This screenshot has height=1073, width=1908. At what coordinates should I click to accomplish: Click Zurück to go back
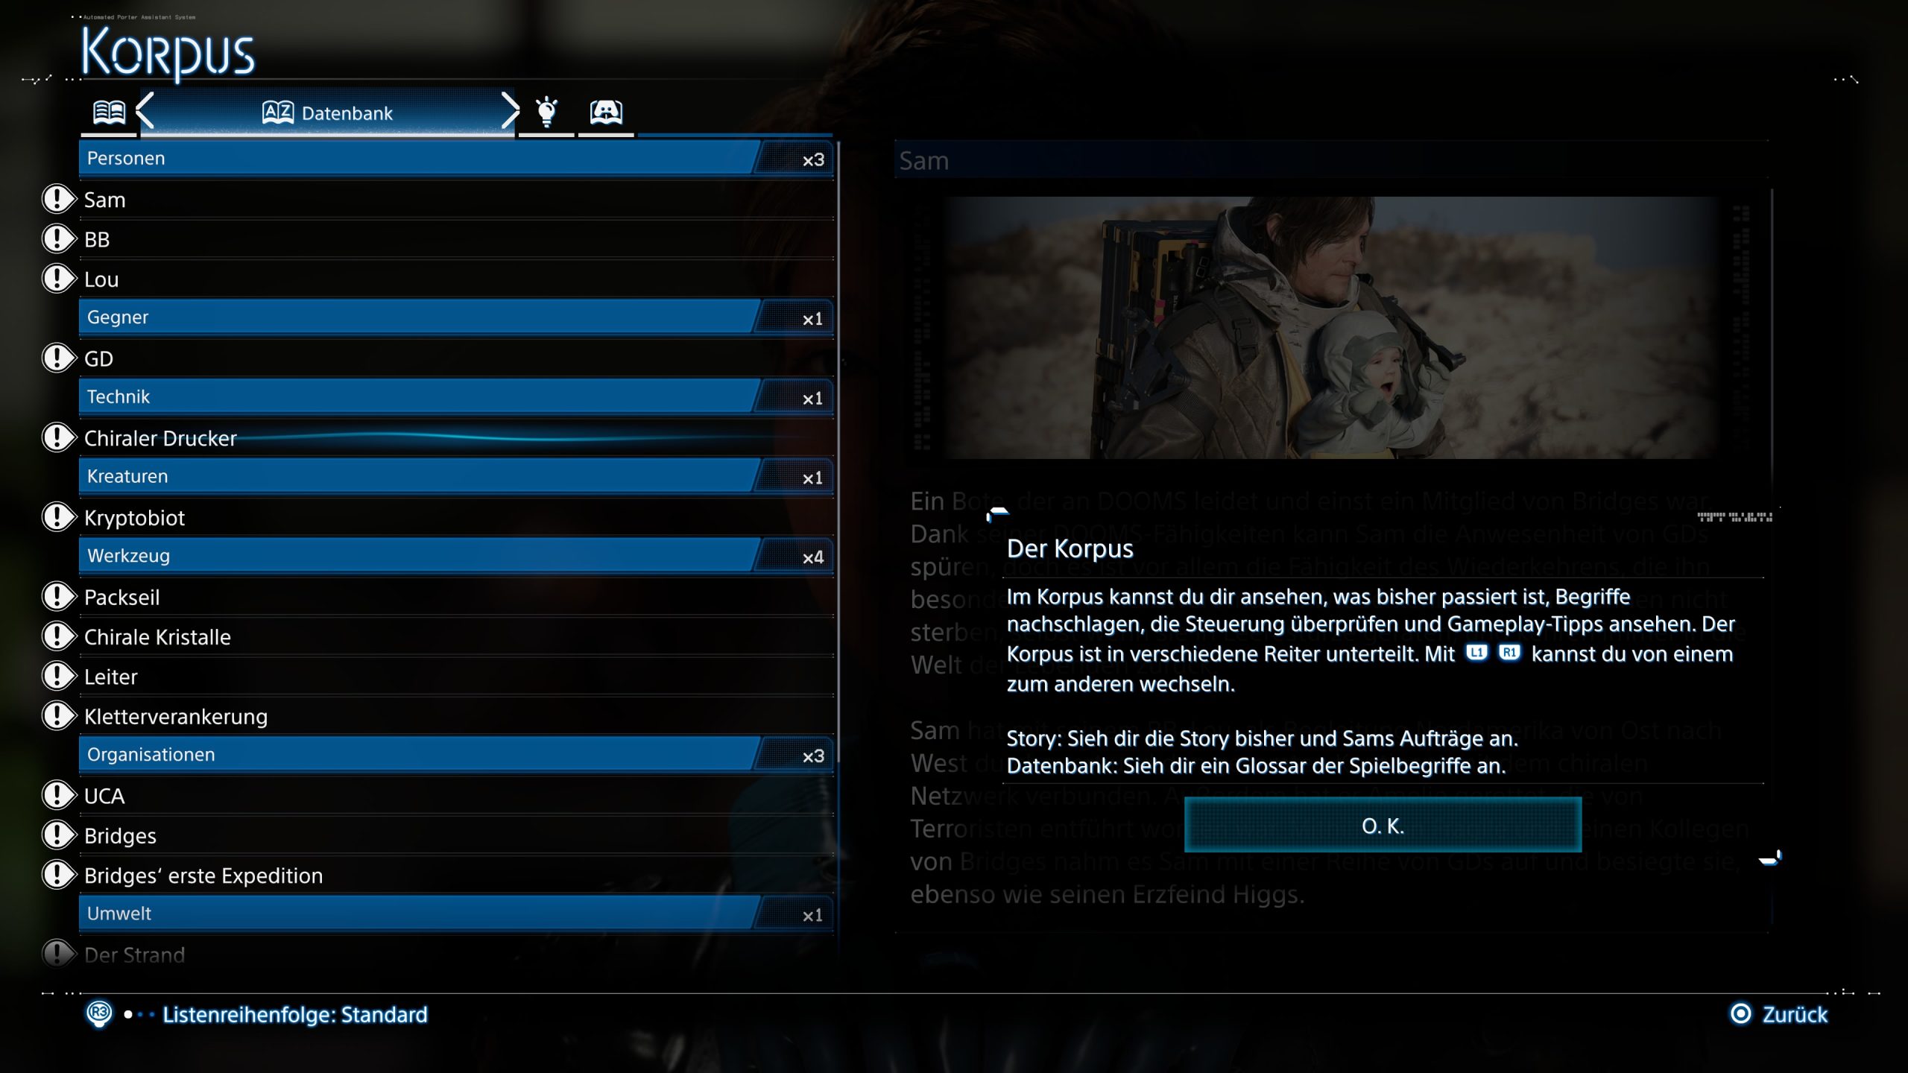[1795, 1014]
